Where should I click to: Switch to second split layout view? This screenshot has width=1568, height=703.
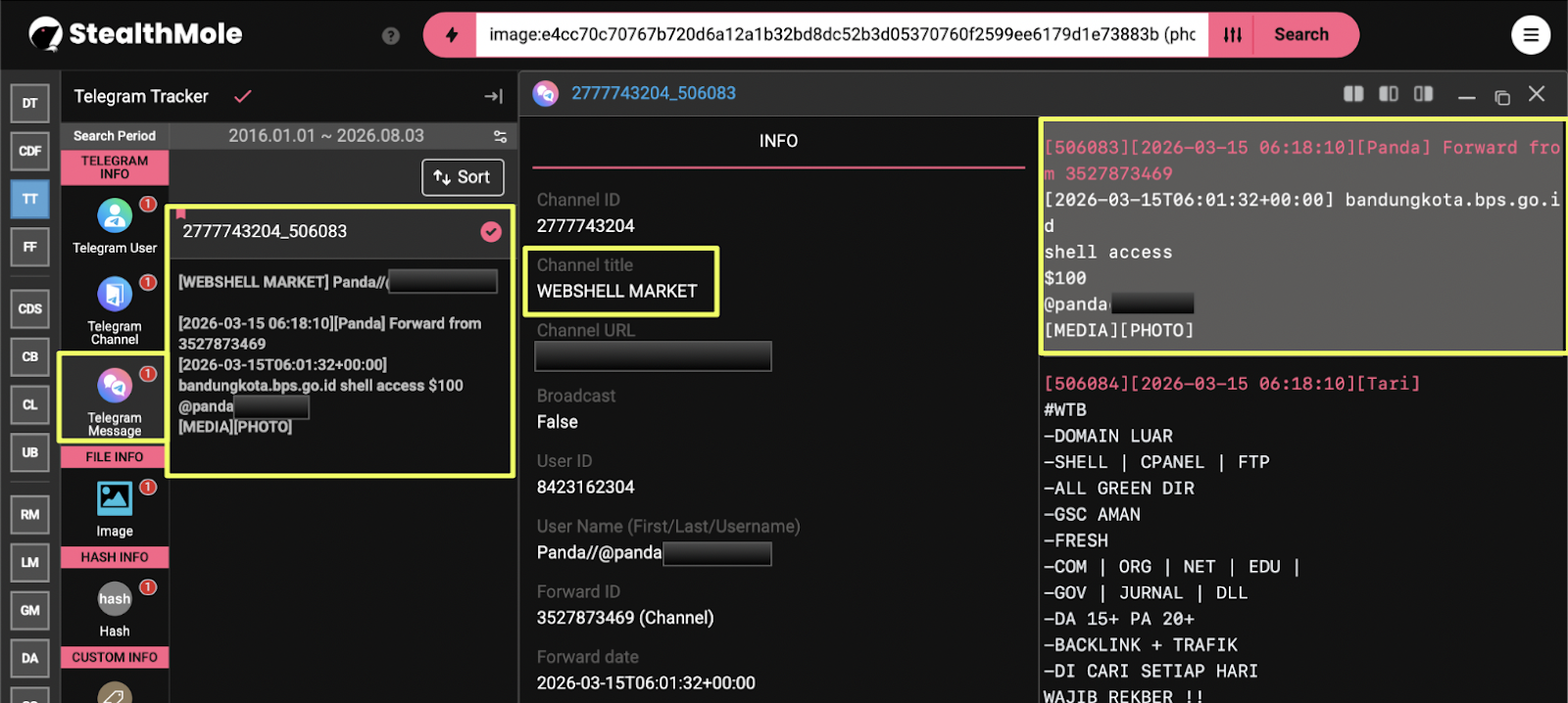1389,94
